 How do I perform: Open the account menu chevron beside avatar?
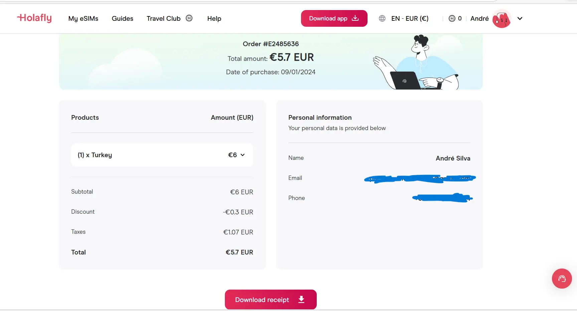tap(520, 19)
